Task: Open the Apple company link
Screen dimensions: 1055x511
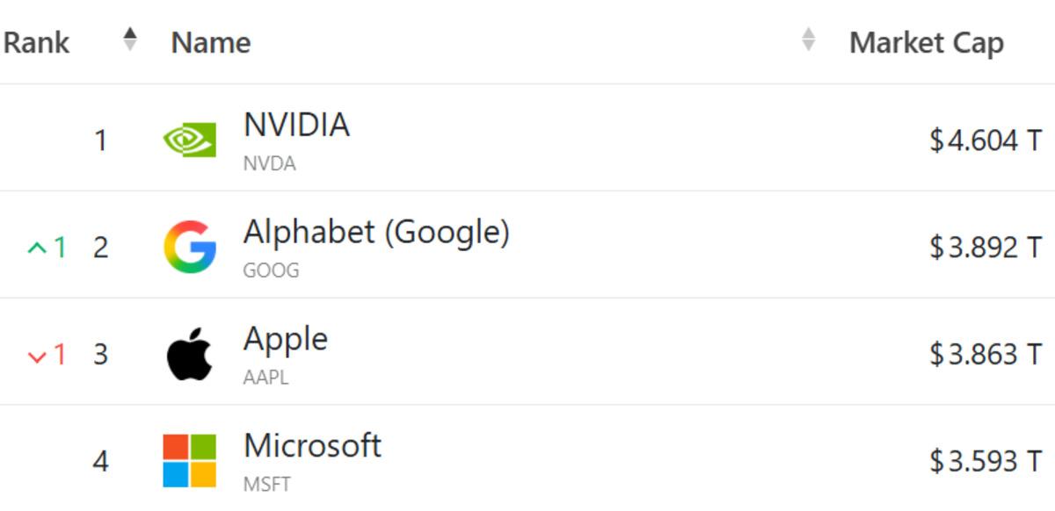Action: click(x=286, y=339)
